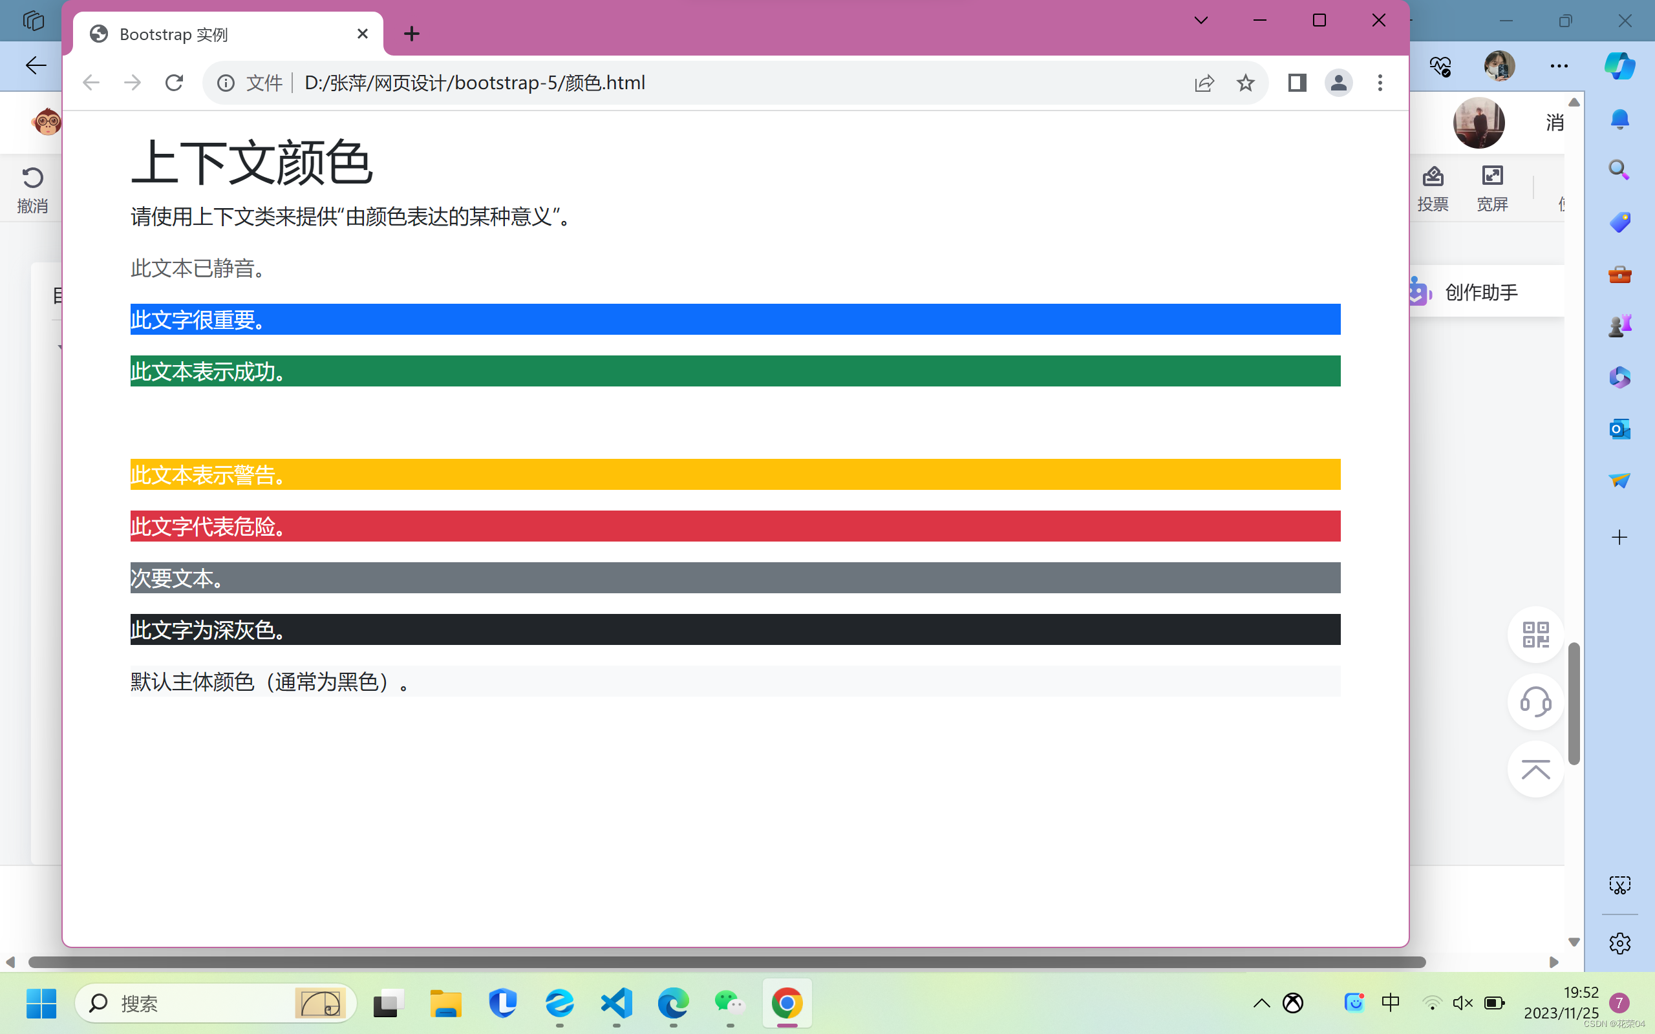Screen dimensions: 1655x1034
Task: Toggle Chrome side panel button
Action: pyautogui.click(x=1297, y=83)
